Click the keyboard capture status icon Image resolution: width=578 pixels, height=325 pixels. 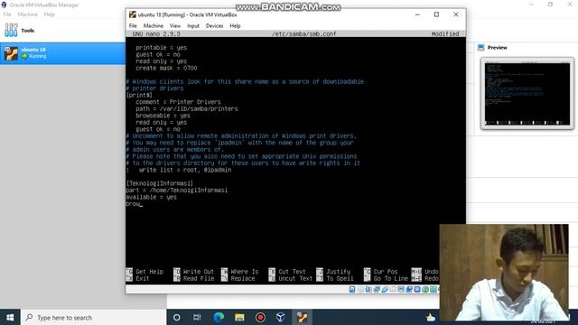click(433, 289)
